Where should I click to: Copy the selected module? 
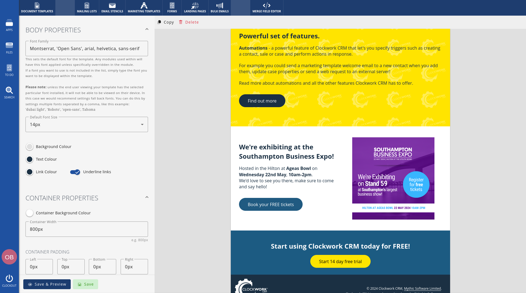click(x=166, y=22)
